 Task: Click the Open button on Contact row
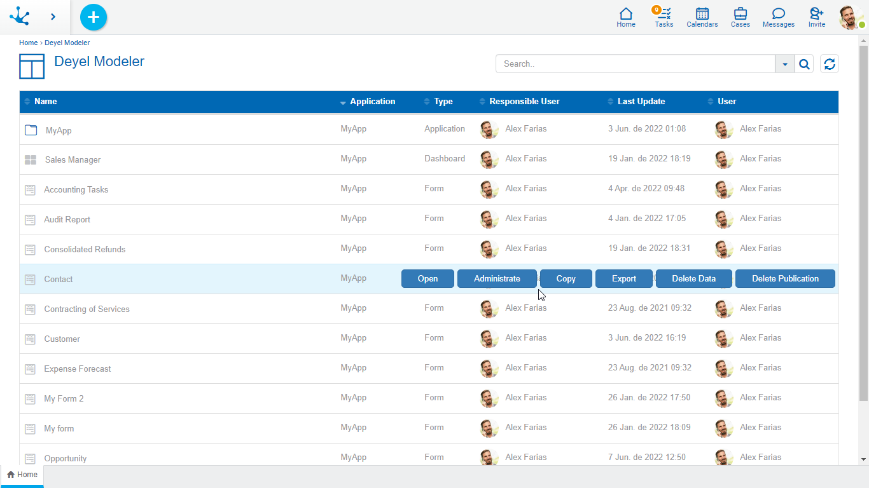pyautogui.click(x=428, y=278)
